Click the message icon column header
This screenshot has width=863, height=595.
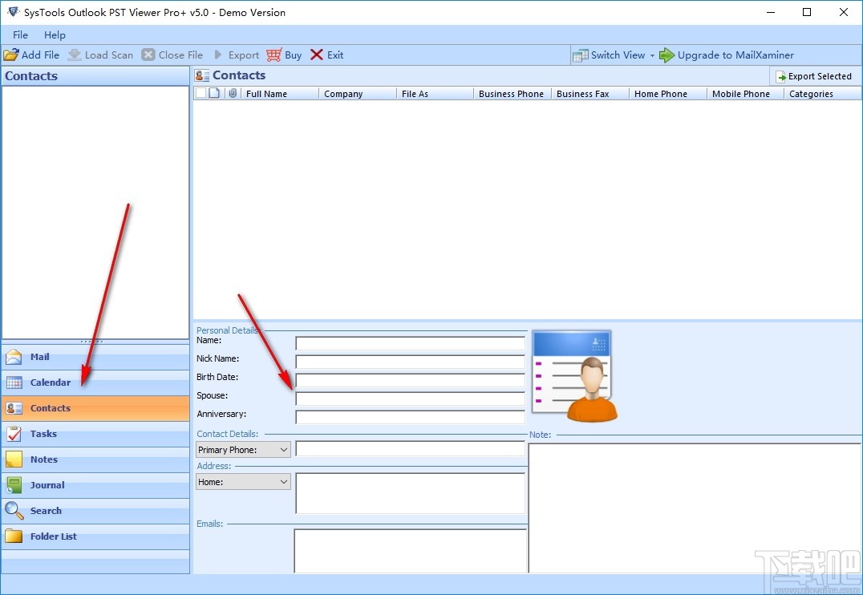click(212, 93)
